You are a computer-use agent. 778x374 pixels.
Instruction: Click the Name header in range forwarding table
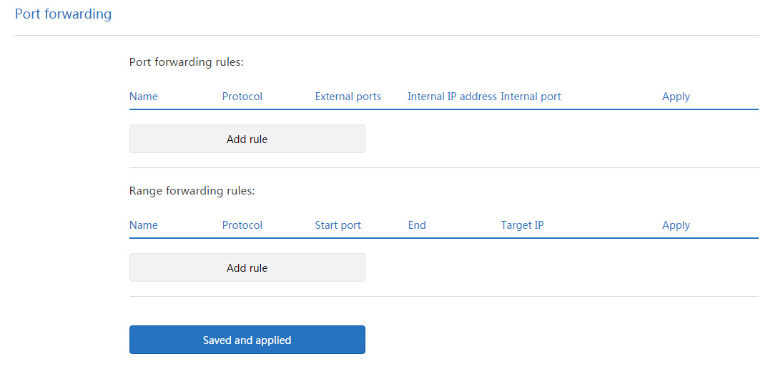pyautogui.click(x=144, y=225)
